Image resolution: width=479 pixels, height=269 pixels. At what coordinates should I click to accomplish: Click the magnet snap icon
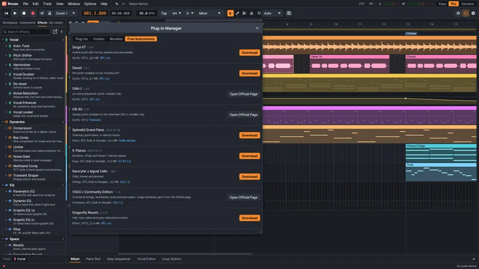[259, 13]
